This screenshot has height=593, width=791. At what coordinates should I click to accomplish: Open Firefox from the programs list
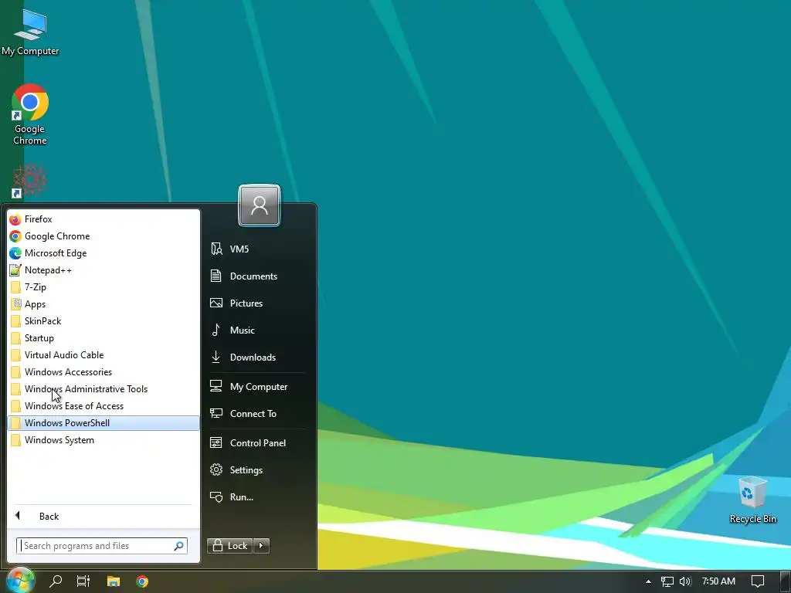tap(104, 219)
